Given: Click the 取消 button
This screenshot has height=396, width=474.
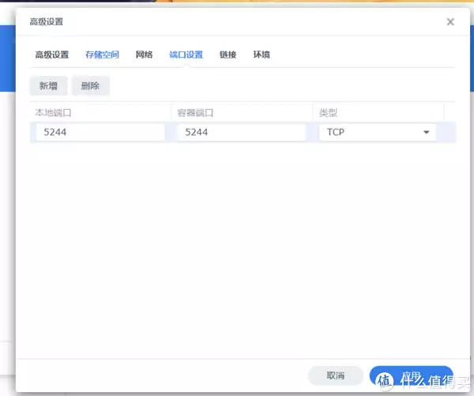Looking at the screenshot, I should click(x=336, y=375).
